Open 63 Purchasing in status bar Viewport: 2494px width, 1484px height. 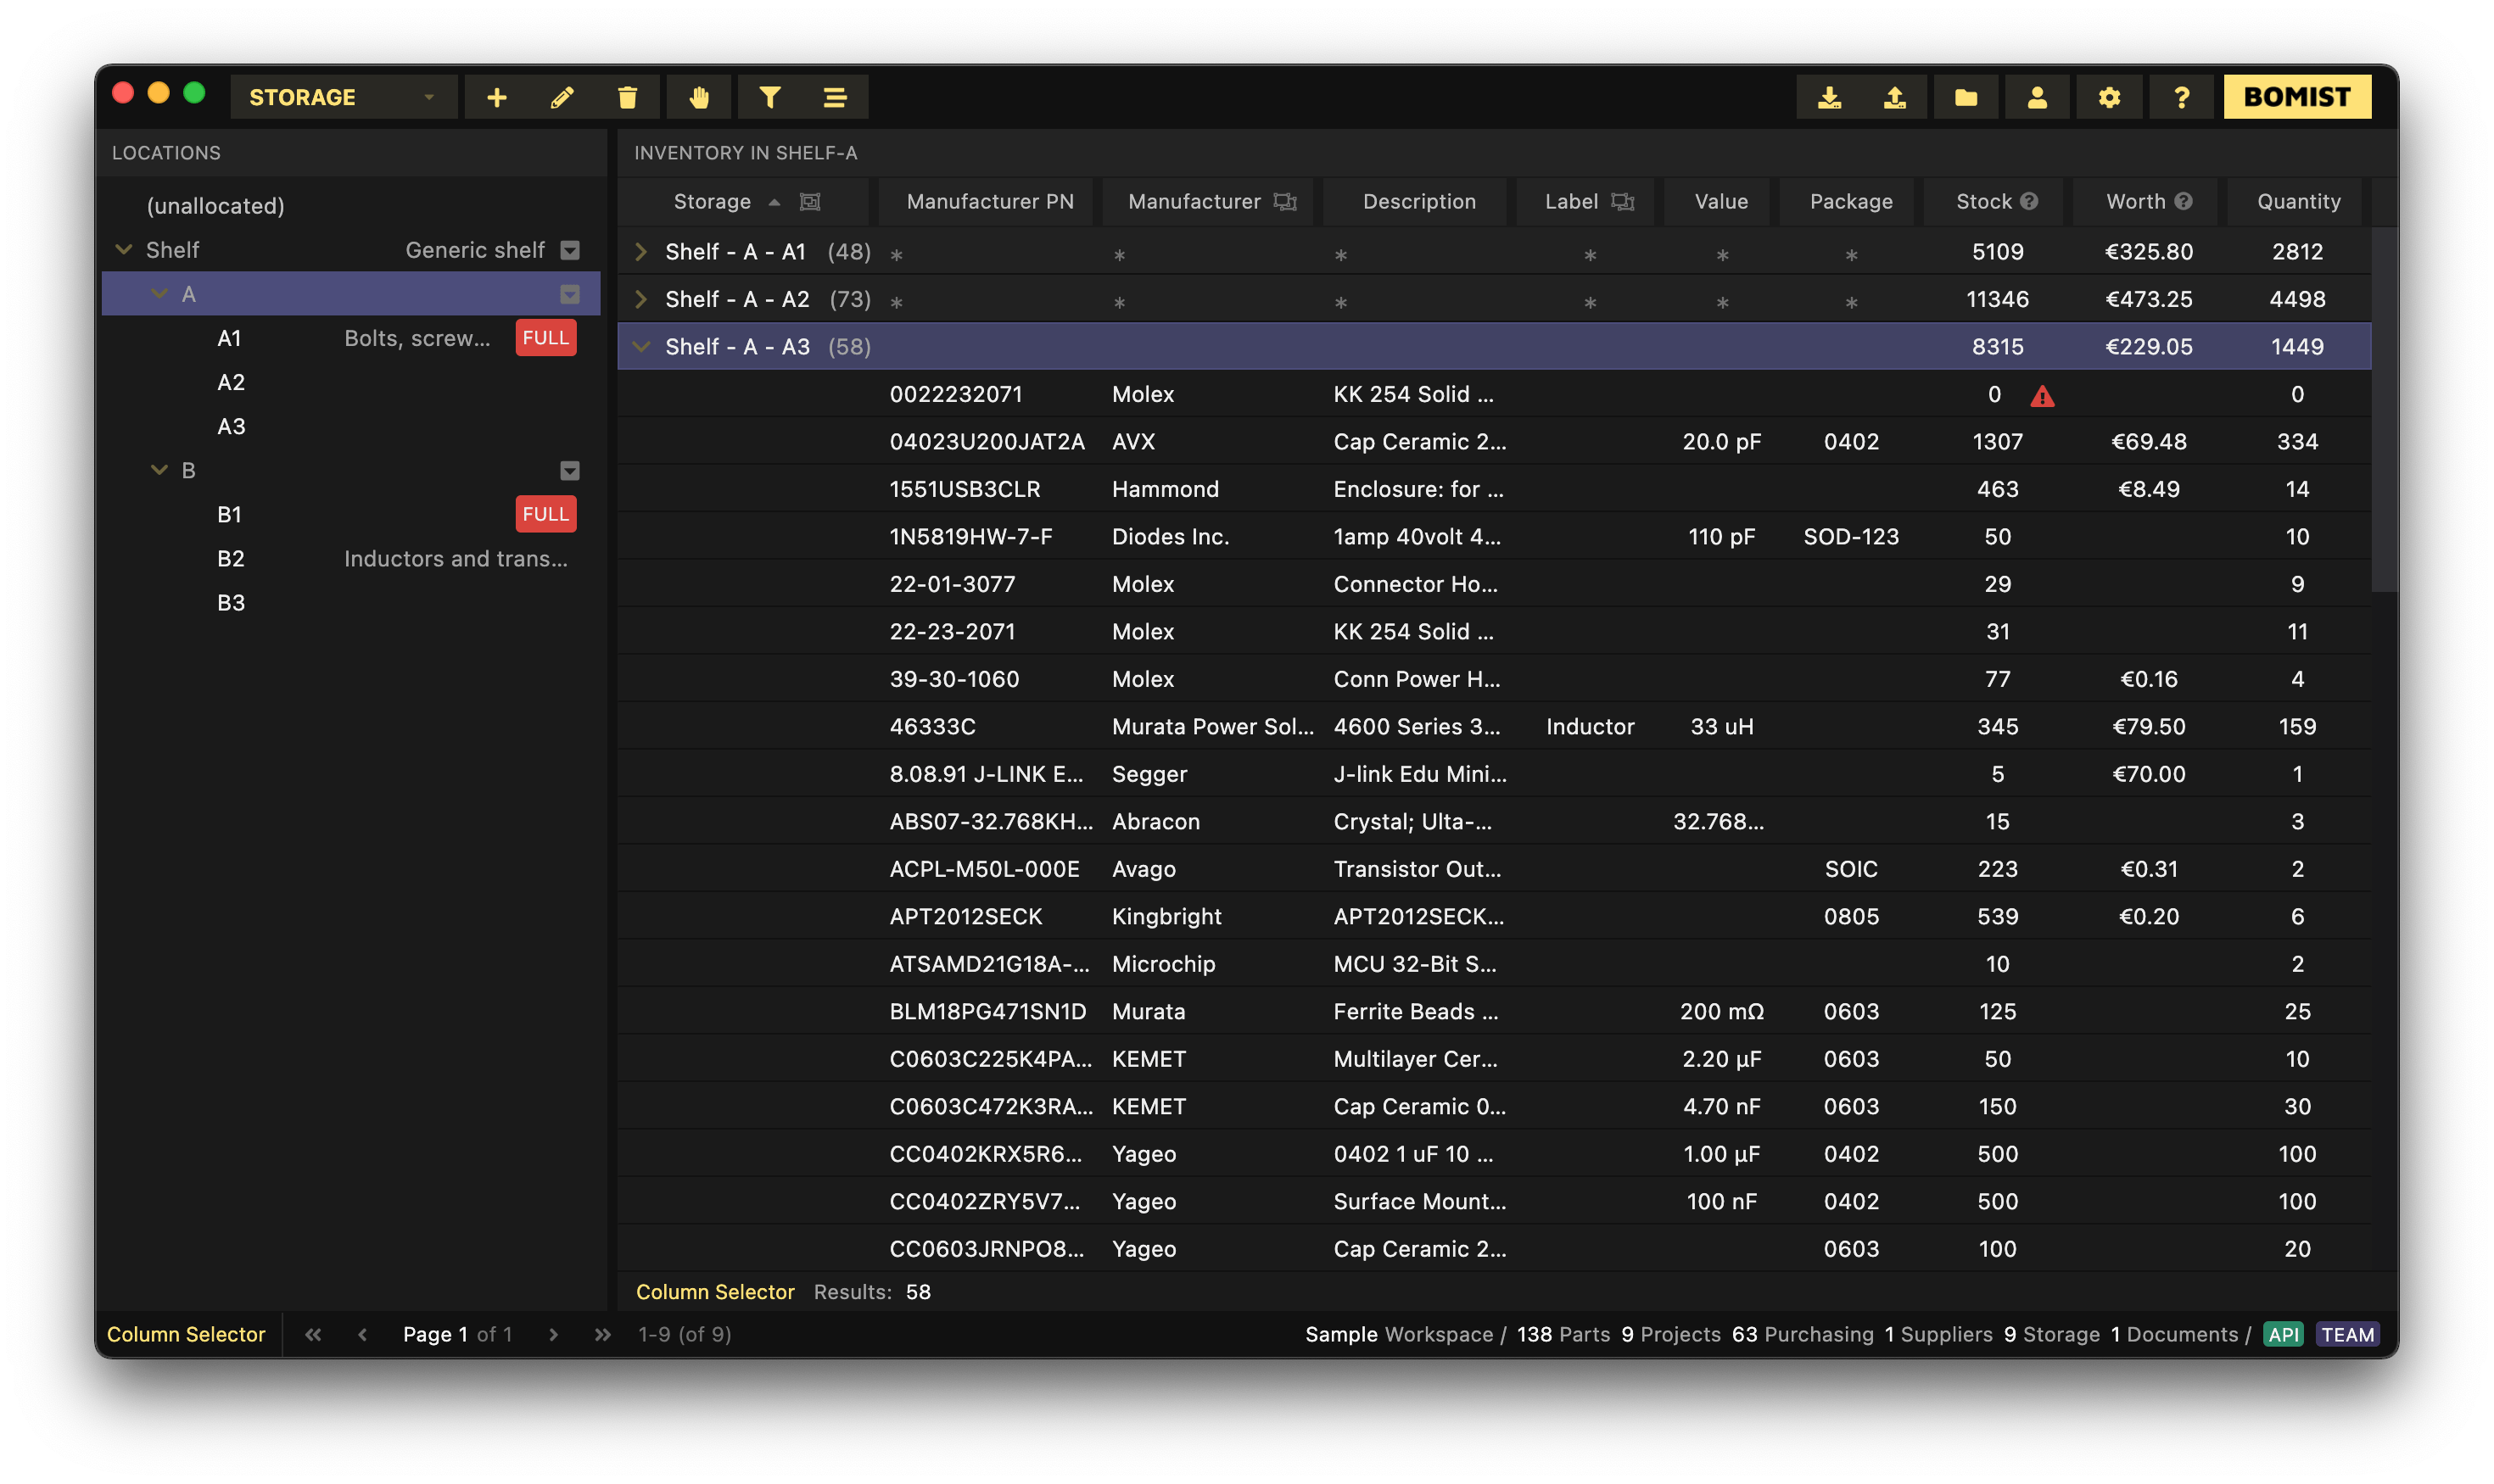tap(1803, 1334)
